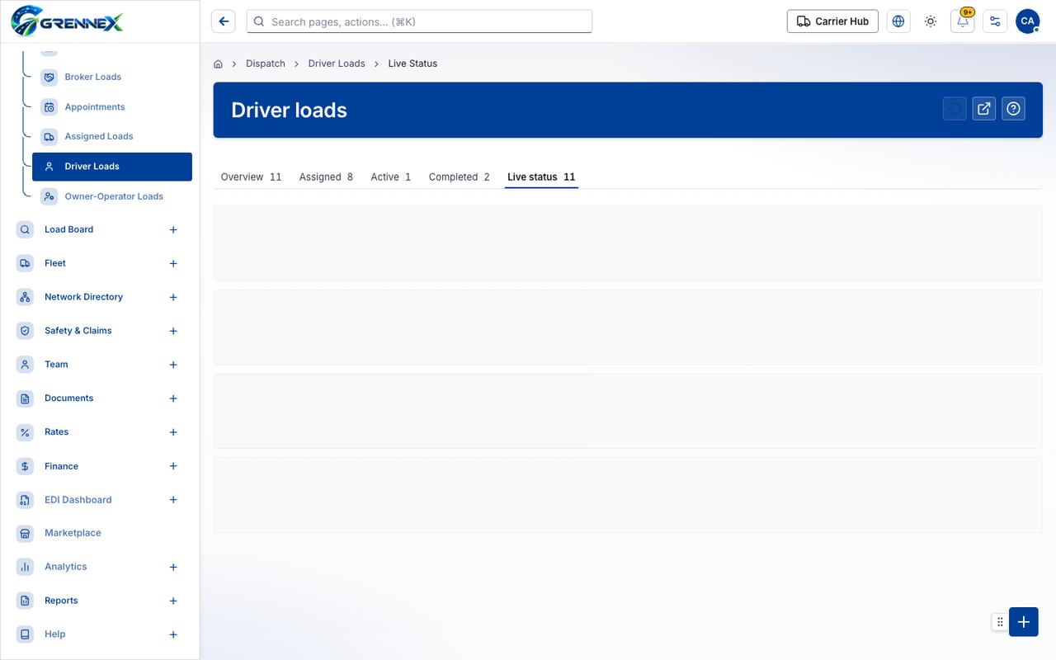The width and height of the screenshot is (1056, 660).
Task: Open Owner-Operator Loads in sidebar
Action: (112, 196)
